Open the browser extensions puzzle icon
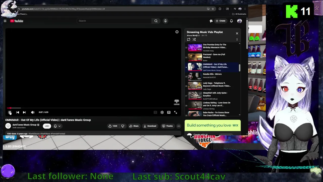The height and width of the screenshot is (182, 323). [x=220, y=9]
